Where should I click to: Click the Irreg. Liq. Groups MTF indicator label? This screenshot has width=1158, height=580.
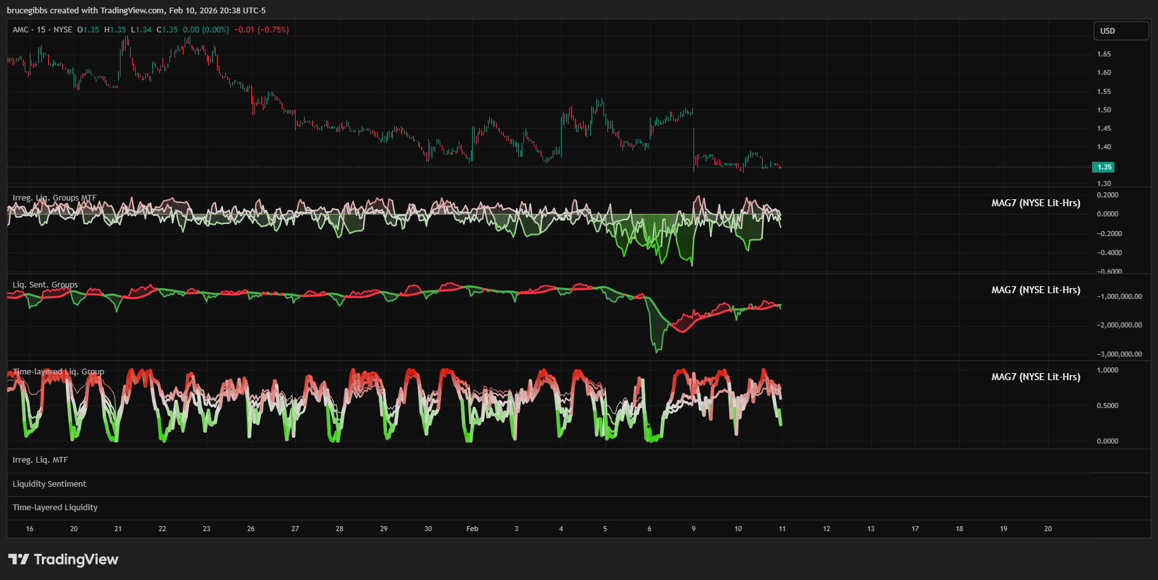(x=55, y=198)
